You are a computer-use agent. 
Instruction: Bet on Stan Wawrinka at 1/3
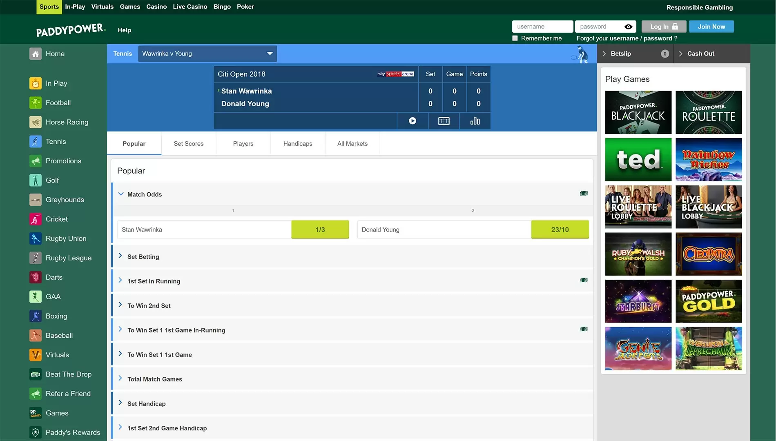(x=320, y=229)
